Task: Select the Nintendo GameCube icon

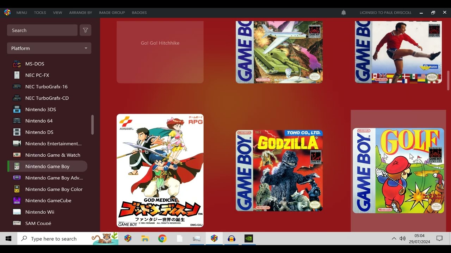Action: click(x=17, y=201)
